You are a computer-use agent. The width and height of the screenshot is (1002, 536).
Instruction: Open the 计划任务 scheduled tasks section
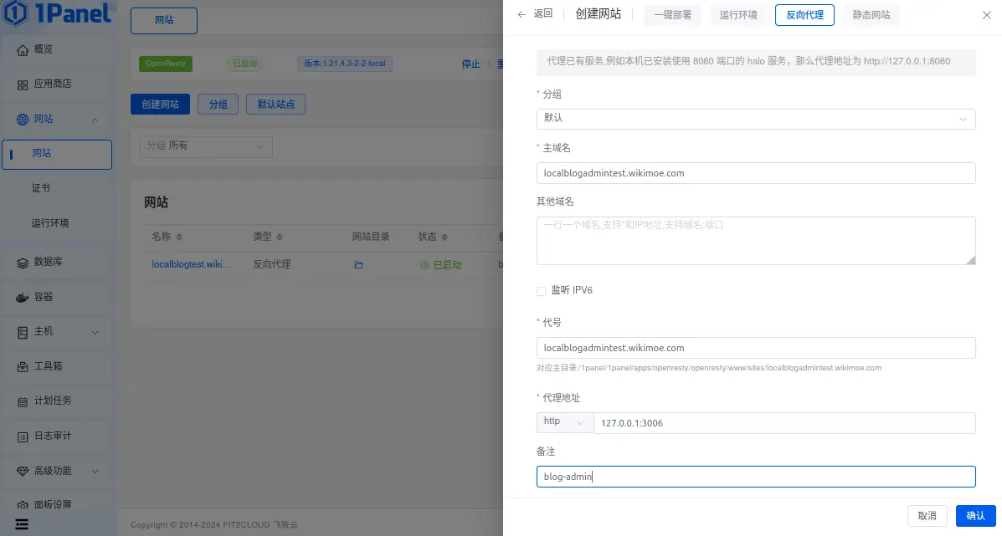tap(54, 401)
